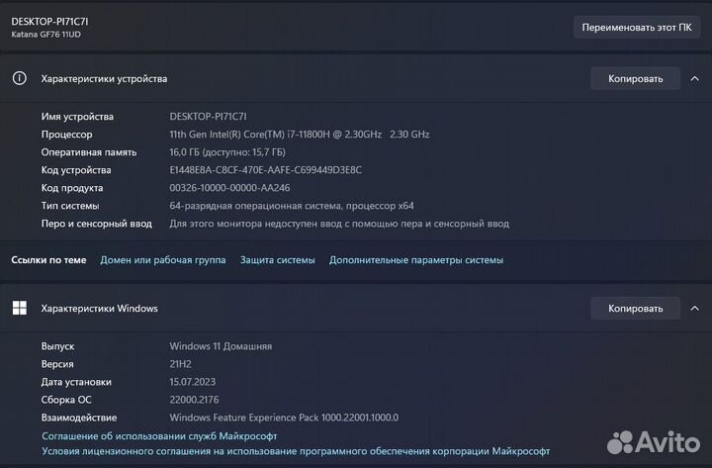The height and width of the screenshot is (468, 712).
Task: Click the Дата установки label
Action: click(x=76, y=382)
